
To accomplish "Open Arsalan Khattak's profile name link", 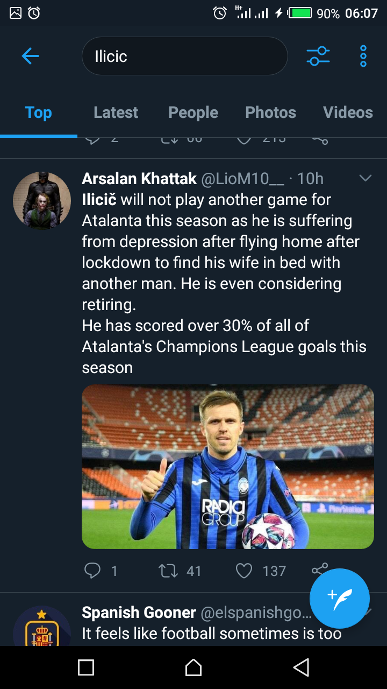I will [x=139, y=179].
